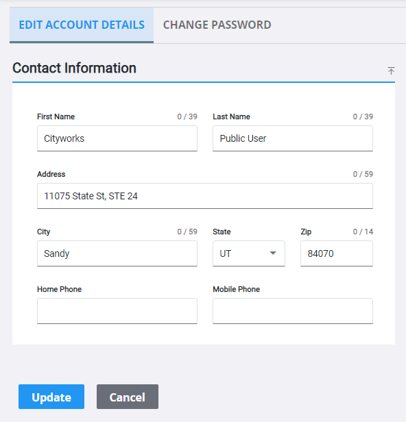Click the Address field with 11075 State St
This screenshot has height=422, width=406.
tap(205, 196)
